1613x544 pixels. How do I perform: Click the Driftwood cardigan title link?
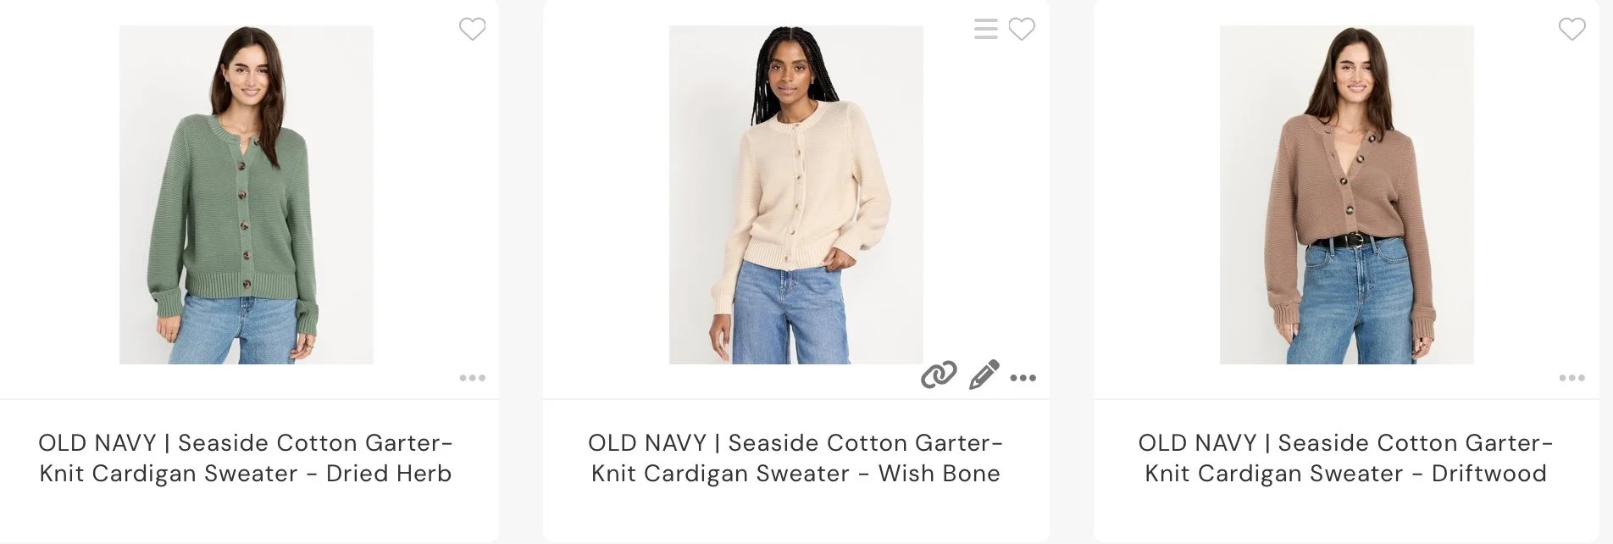1346,458
